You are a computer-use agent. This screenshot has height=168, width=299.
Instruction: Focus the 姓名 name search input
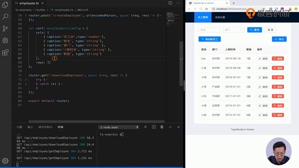coord(209,30)
